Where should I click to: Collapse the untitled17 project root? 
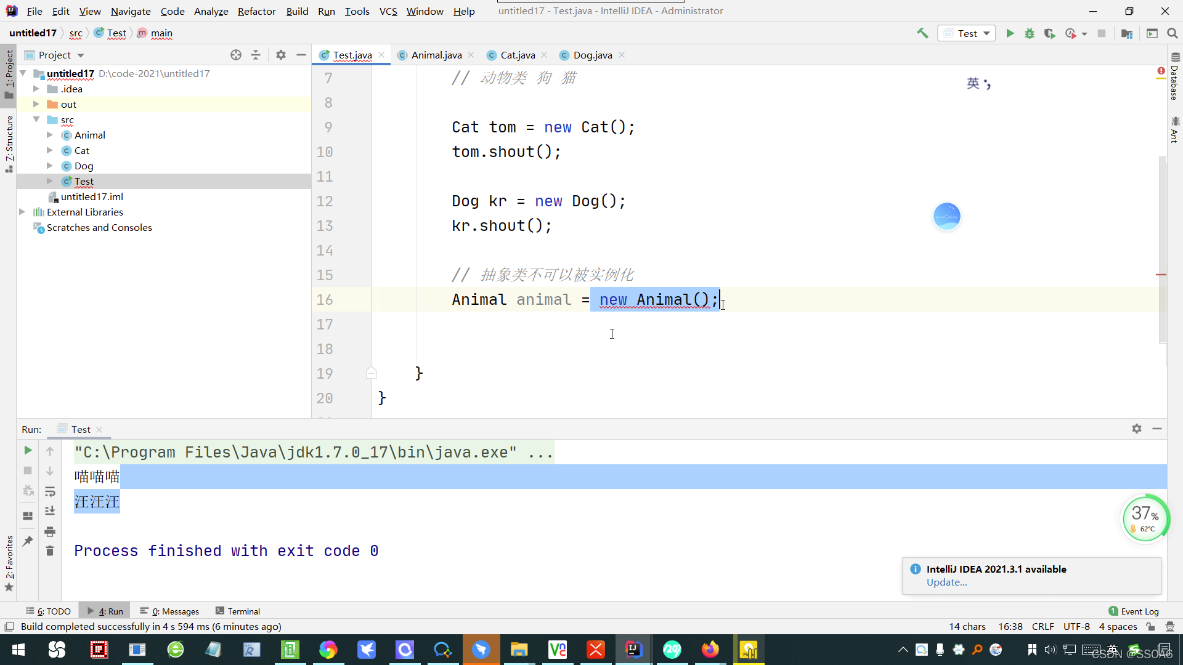point(23,73)
